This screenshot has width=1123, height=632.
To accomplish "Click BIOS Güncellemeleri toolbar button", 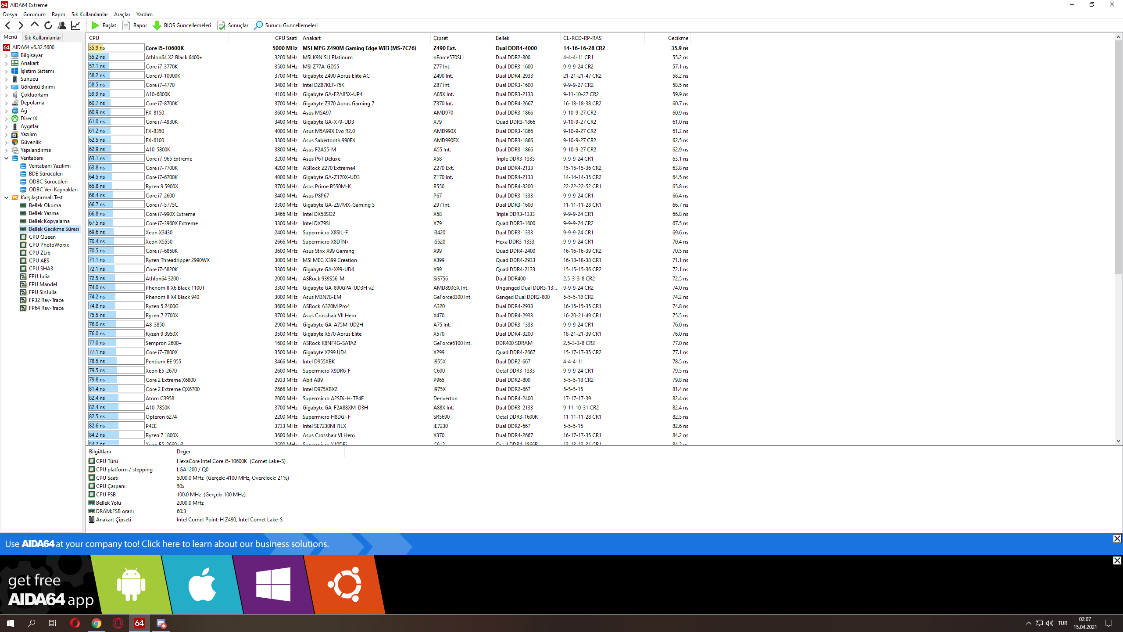I will [x=182, y=25].
